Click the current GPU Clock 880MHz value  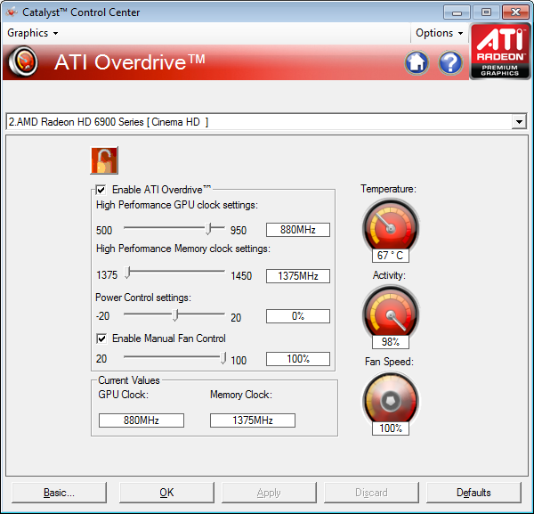tap(142, 420)
